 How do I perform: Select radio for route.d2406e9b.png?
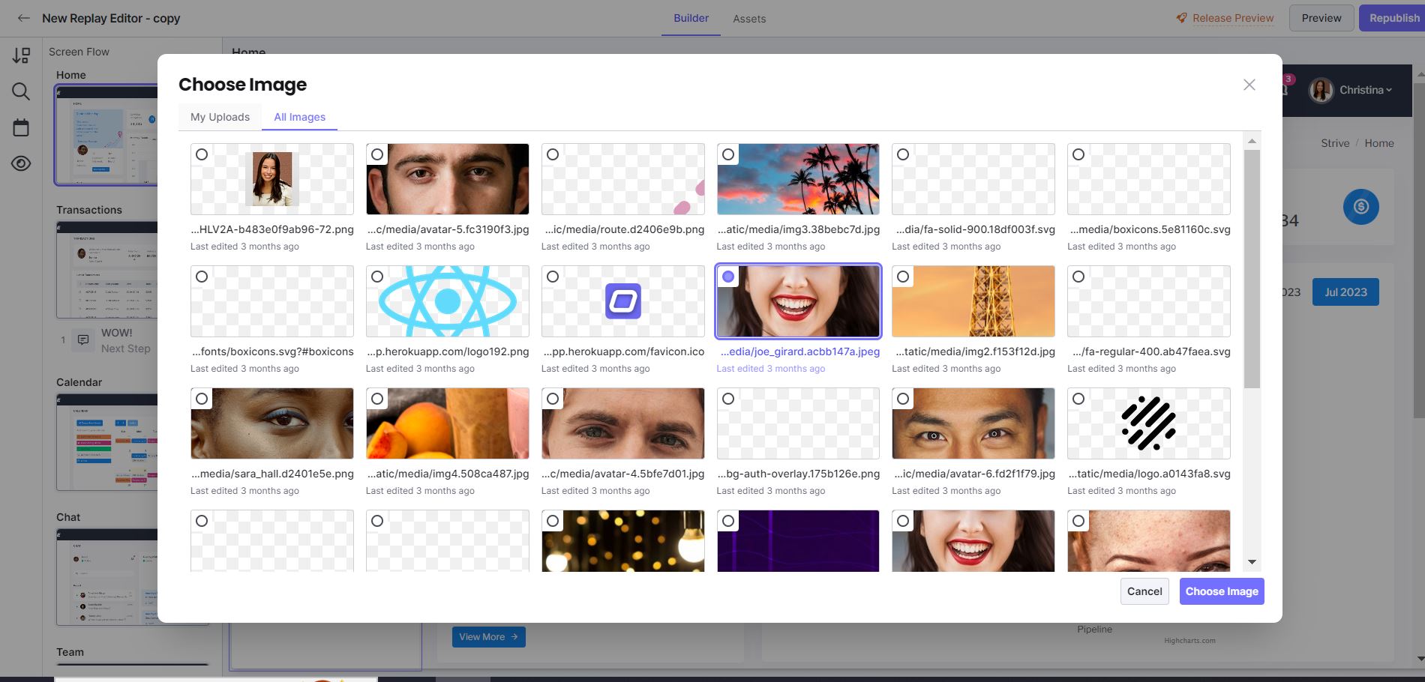pyautogui.click(x=553, y=154)
